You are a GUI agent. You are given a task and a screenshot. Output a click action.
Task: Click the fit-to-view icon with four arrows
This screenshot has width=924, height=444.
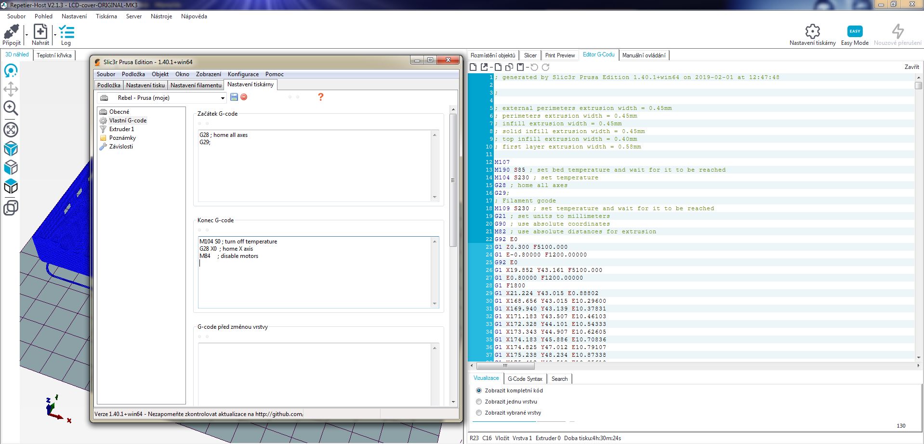[11, 130]
